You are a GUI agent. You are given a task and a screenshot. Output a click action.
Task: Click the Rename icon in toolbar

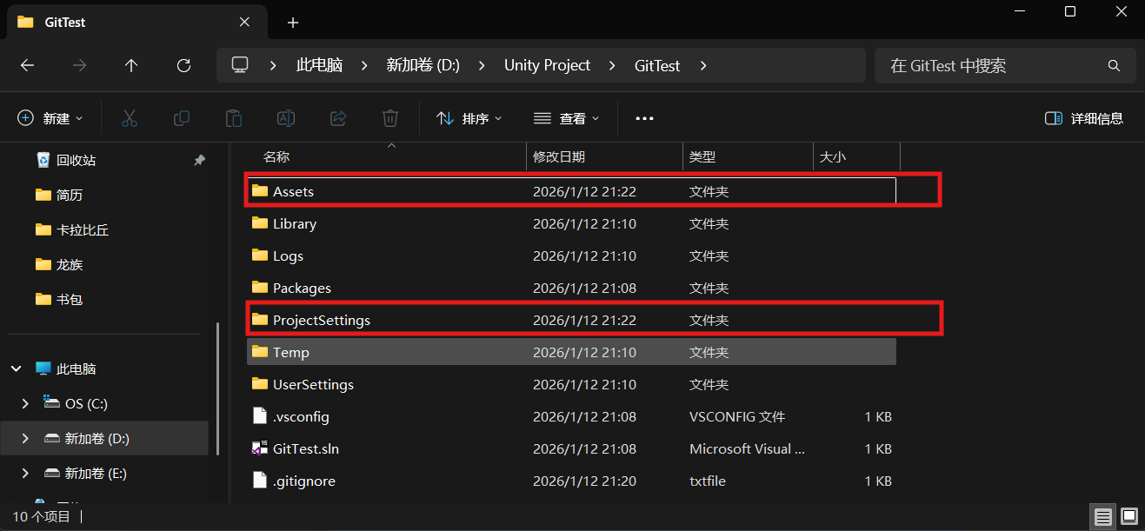286,118
